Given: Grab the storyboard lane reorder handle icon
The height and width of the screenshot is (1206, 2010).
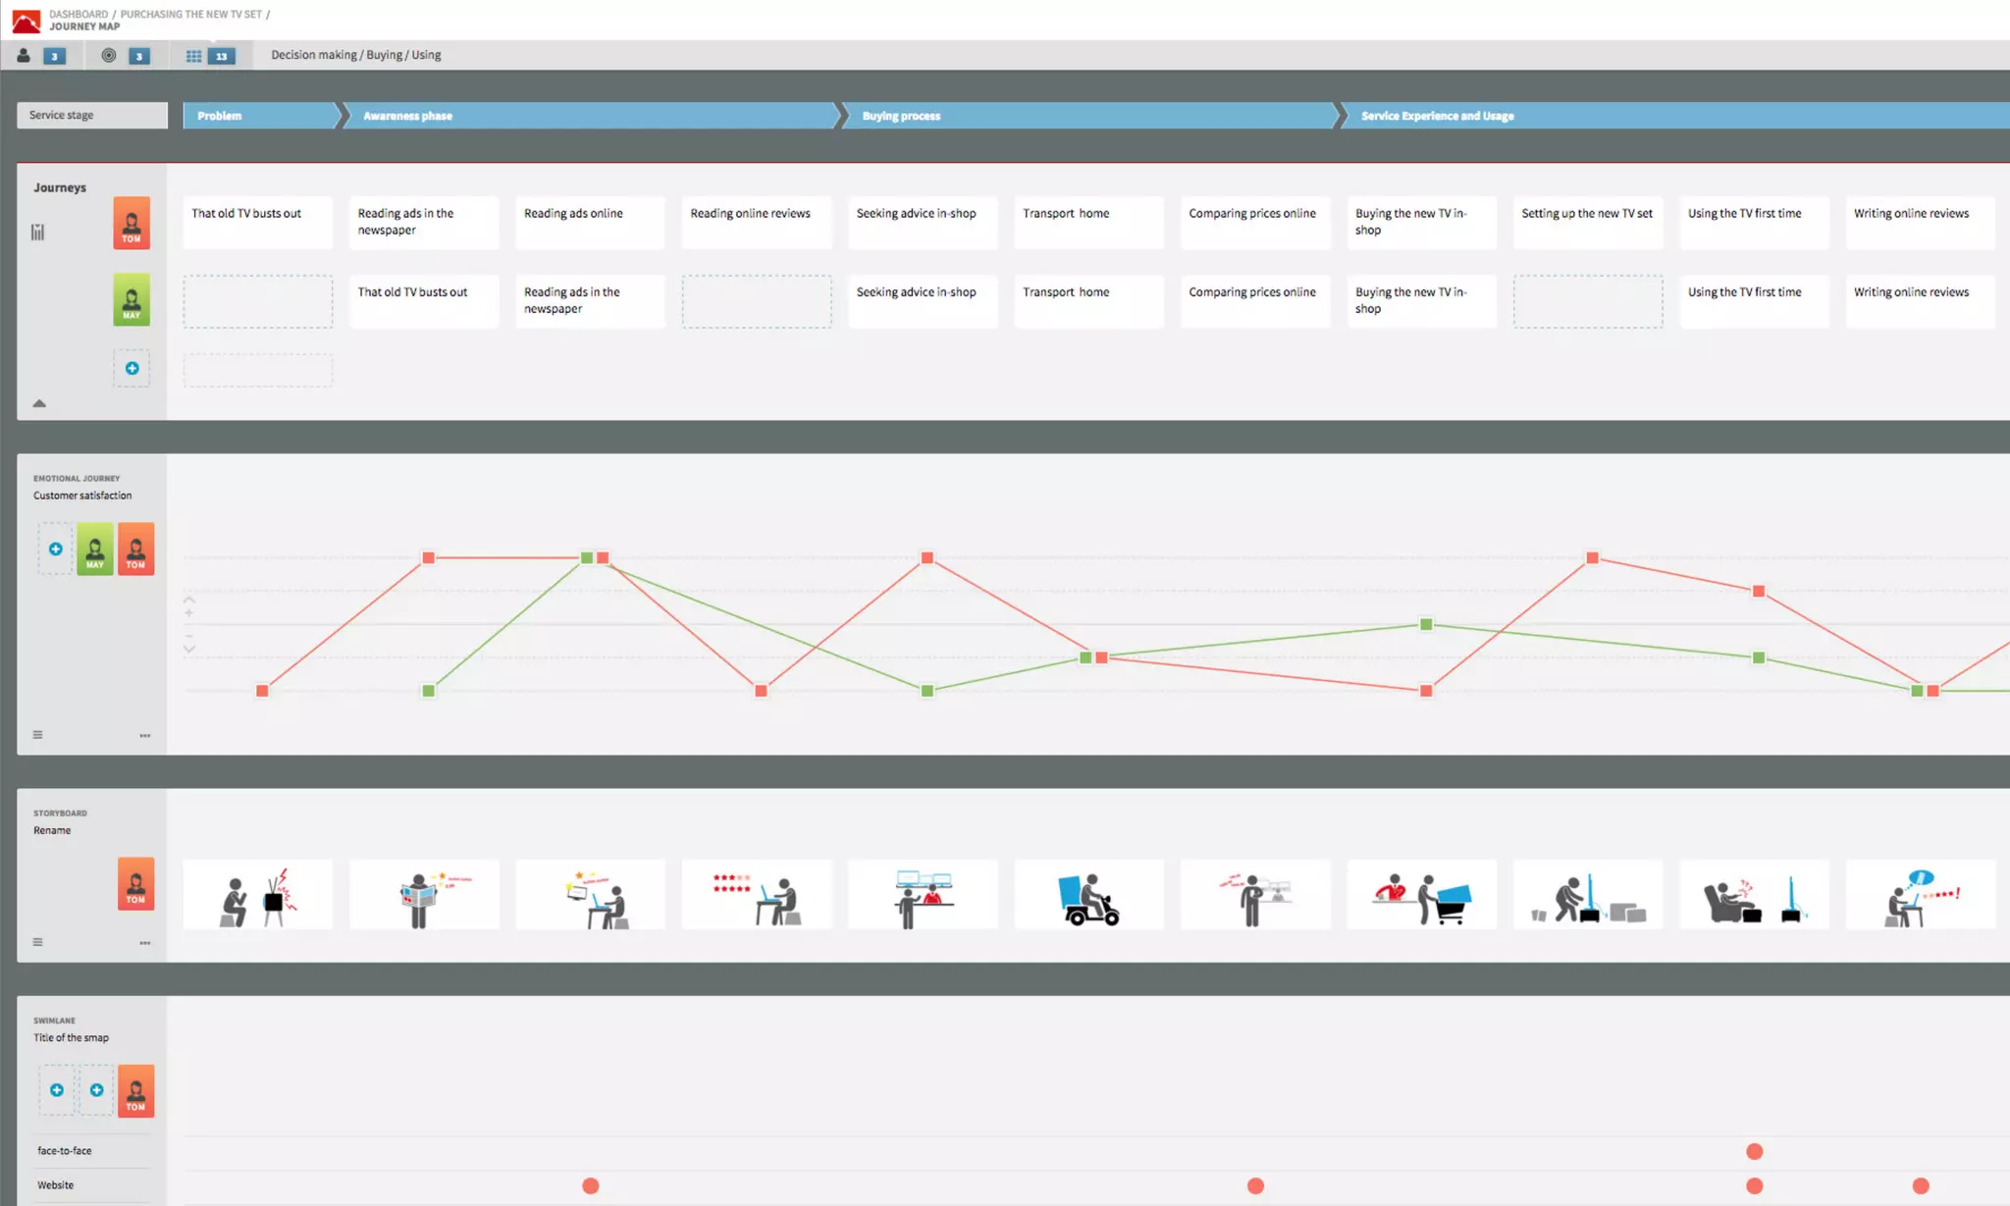Looking at the screenshot, I should pos(37,942).
